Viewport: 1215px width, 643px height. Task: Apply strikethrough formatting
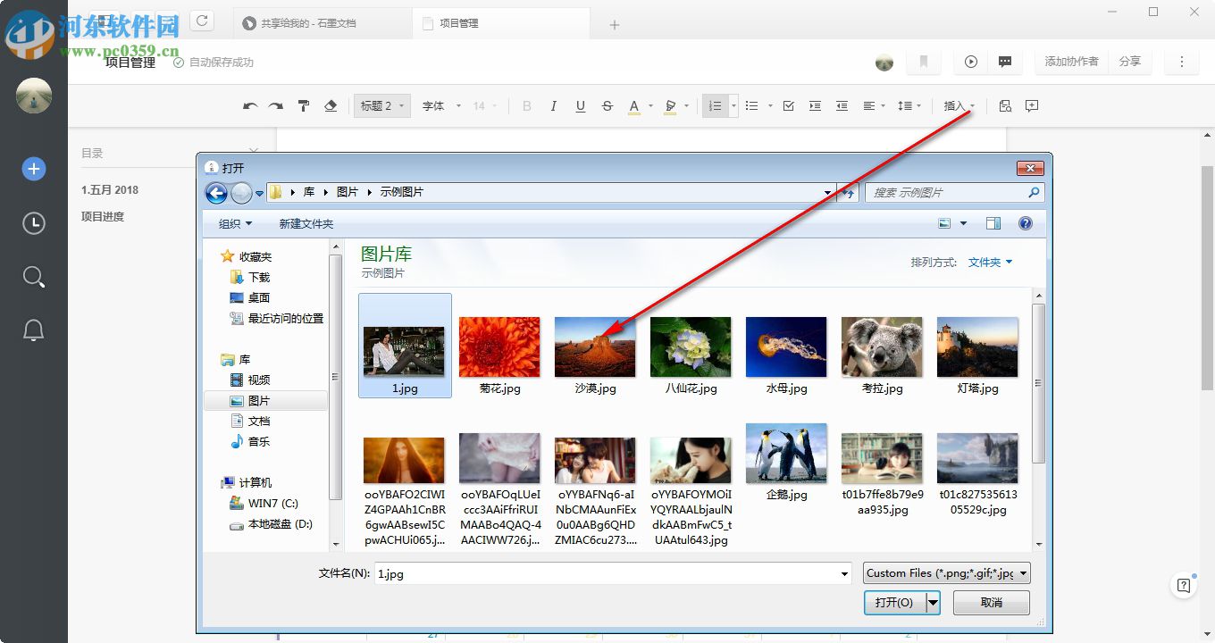(607, 106)
